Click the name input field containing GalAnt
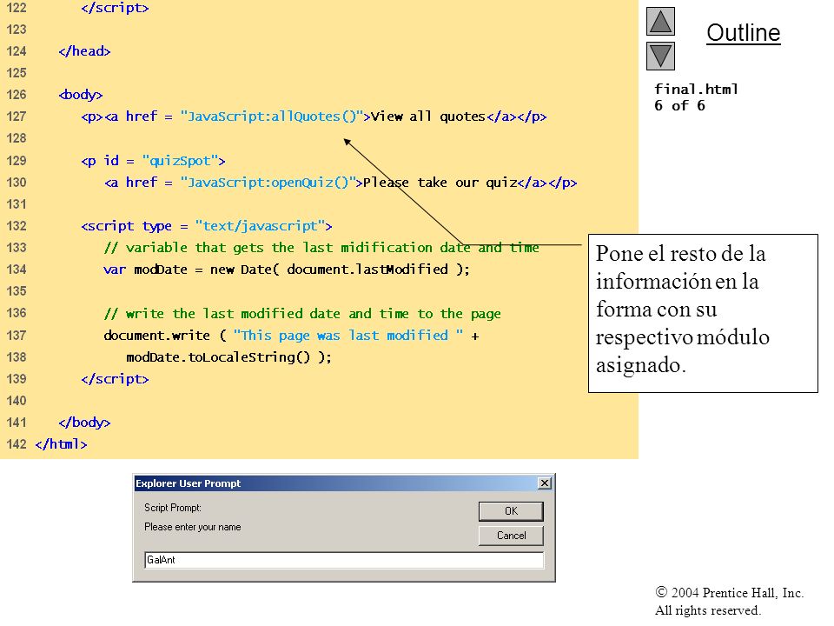Screen dimensions: 834x626 pos(344,560)
